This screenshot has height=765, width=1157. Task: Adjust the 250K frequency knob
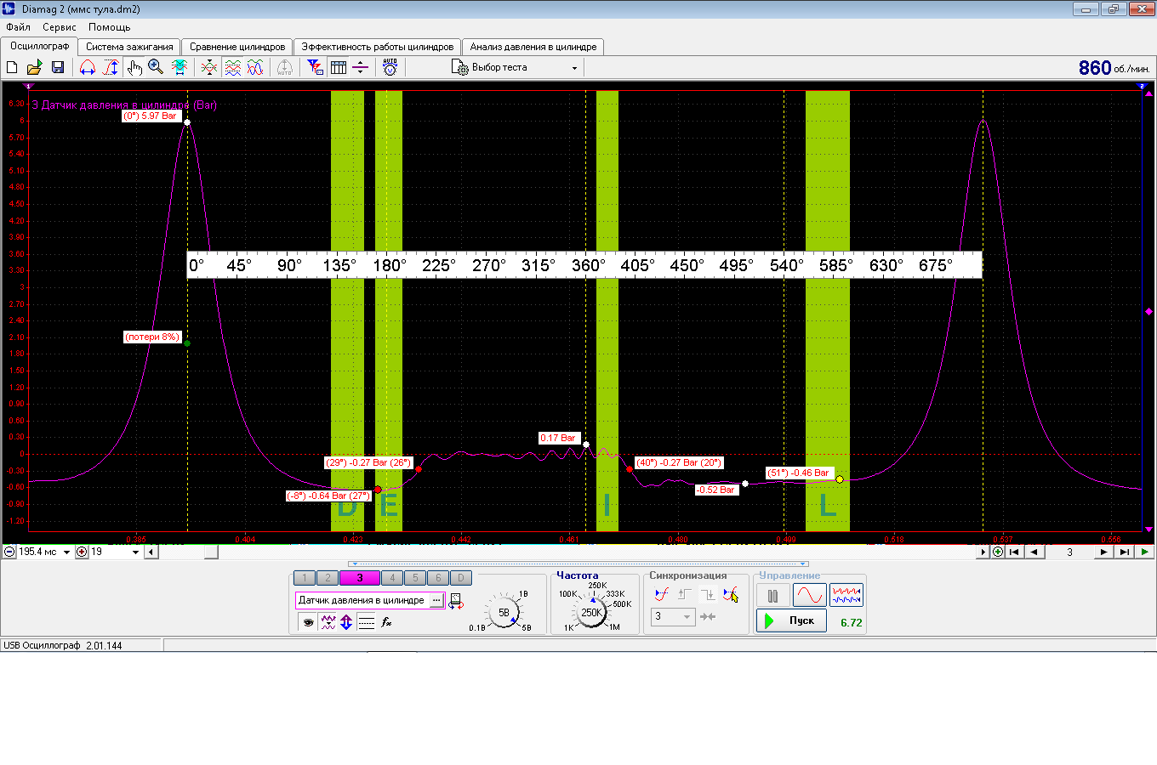pyautogui.click(x=591, y=612)
